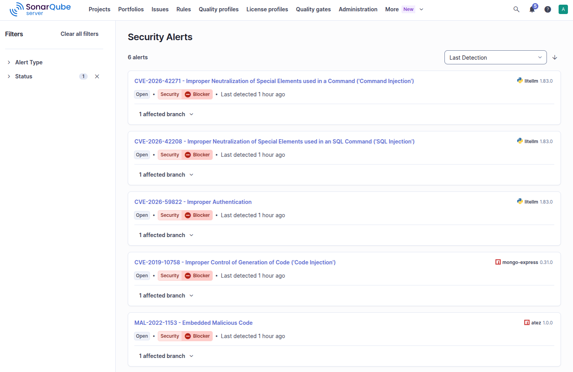Click Clear all filters
Screen dimensions: 573x372
[79, 34]
